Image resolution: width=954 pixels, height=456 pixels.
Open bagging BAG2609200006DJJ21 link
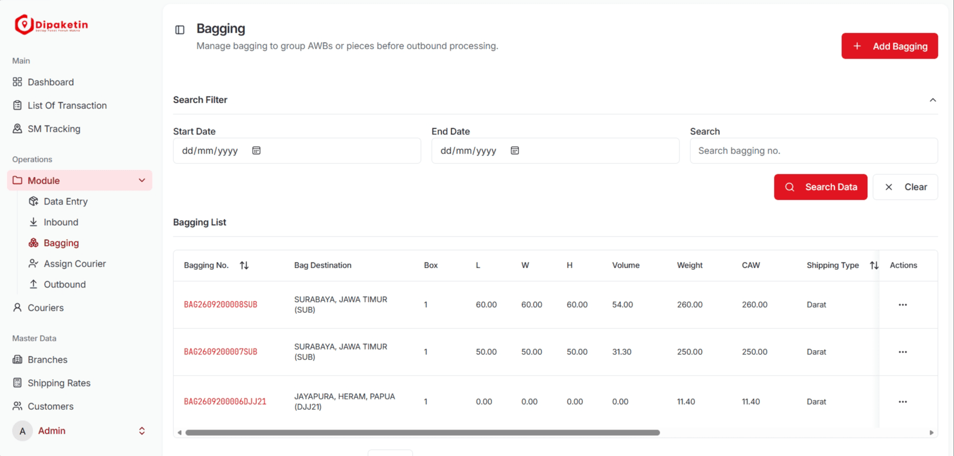point(225,402)
